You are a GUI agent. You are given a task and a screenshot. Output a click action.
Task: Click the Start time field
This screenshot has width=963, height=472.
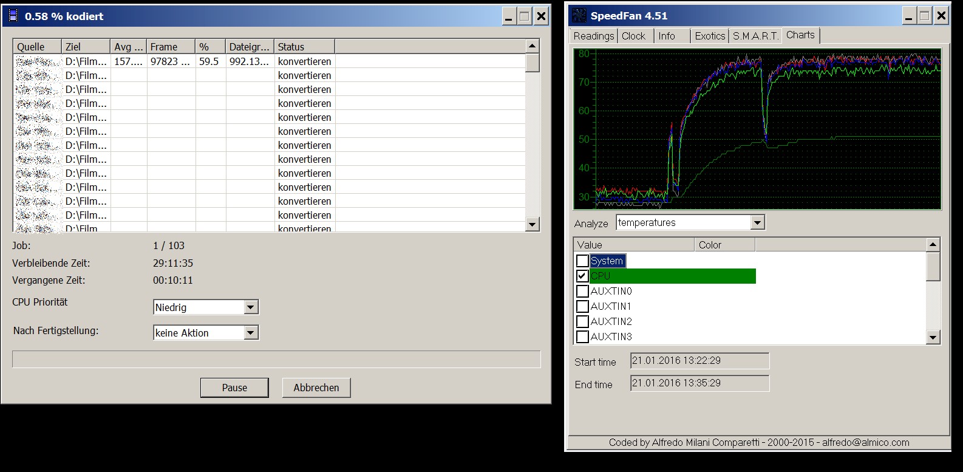tap(699, 361)
